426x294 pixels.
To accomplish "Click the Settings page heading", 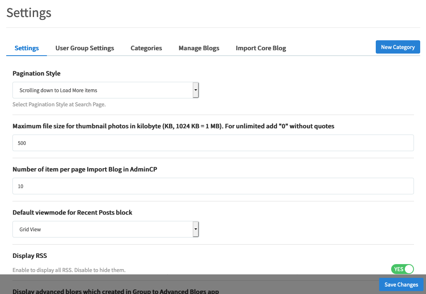I will pyautogui.click(x=29, y=12).
